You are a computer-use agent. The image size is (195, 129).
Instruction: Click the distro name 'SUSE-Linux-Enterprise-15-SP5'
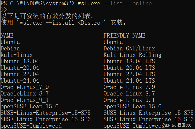(46, 113)
